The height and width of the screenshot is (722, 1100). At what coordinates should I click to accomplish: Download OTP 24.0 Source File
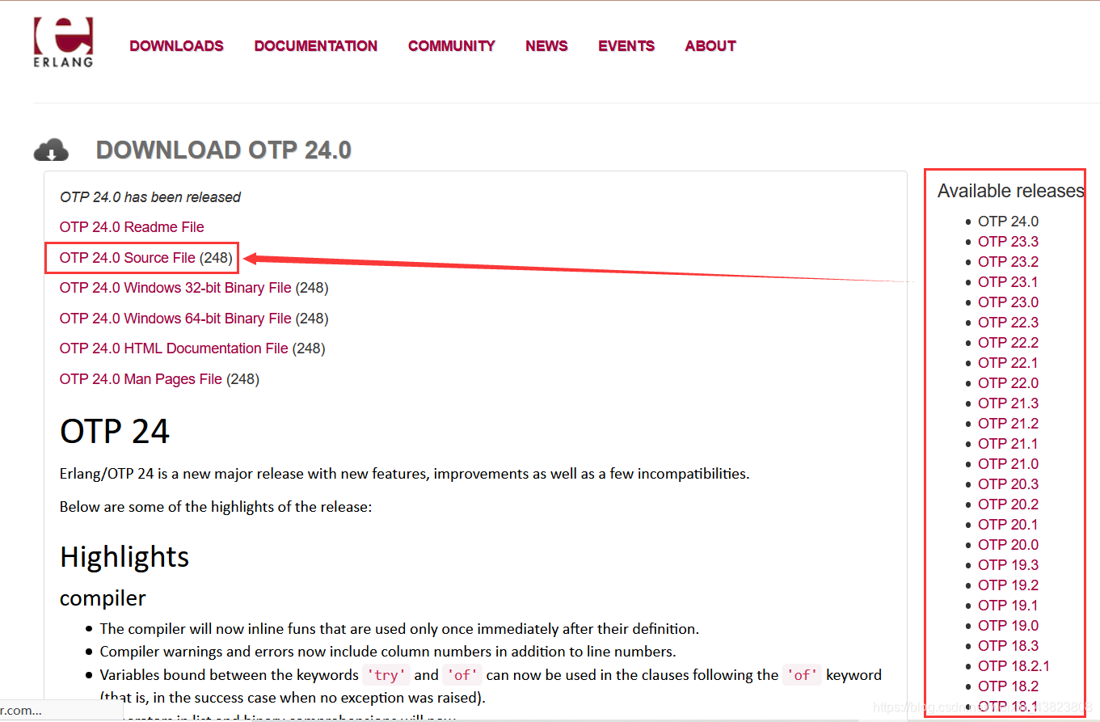(128, 258)
